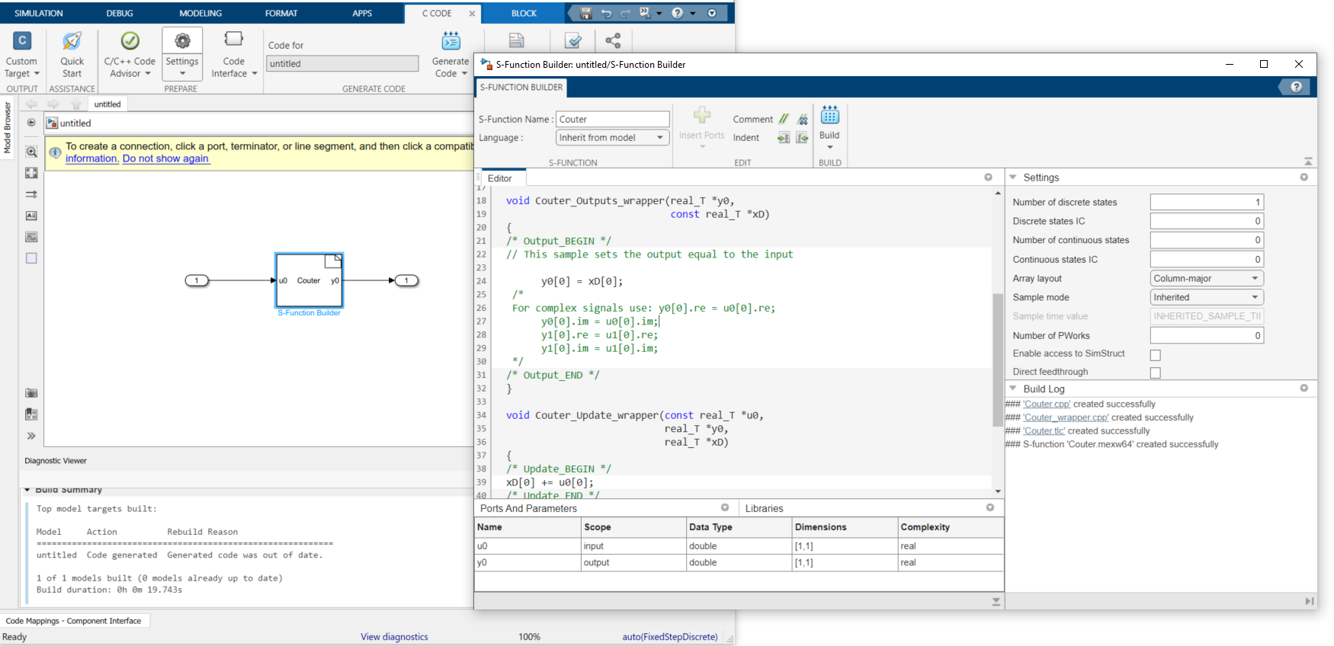Click the Zoom In magnifier in the canvas palette

pos(31,152)
